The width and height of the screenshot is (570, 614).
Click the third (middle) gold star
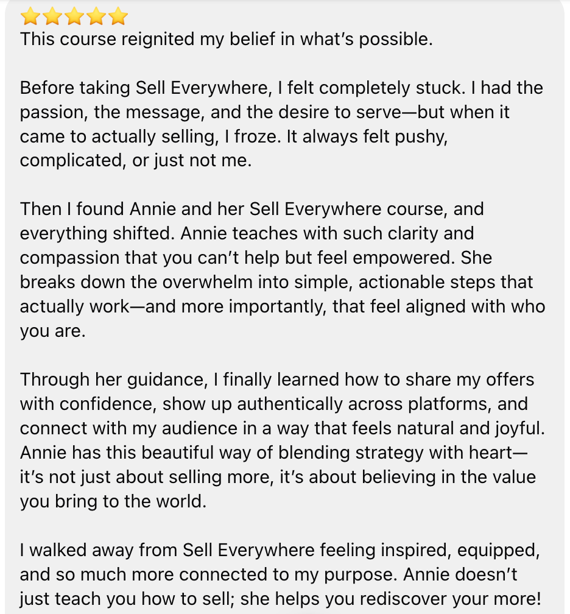[74, 16]
